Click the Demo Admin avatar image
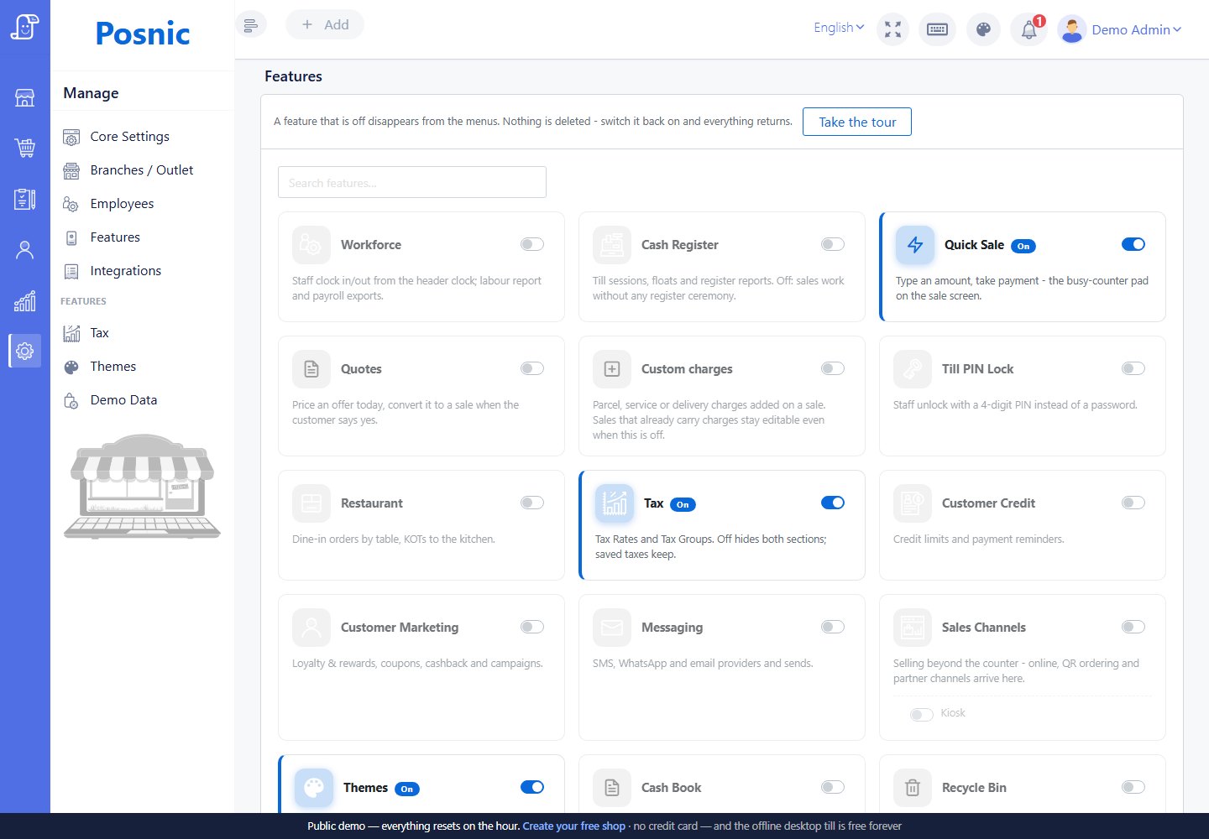Viewport: 1209px width, 839px height. 1072,30
